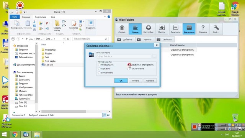Expand the address bar history dropdown
The height and width of the screenshot is (138, 245).
[x=64, y=39]
